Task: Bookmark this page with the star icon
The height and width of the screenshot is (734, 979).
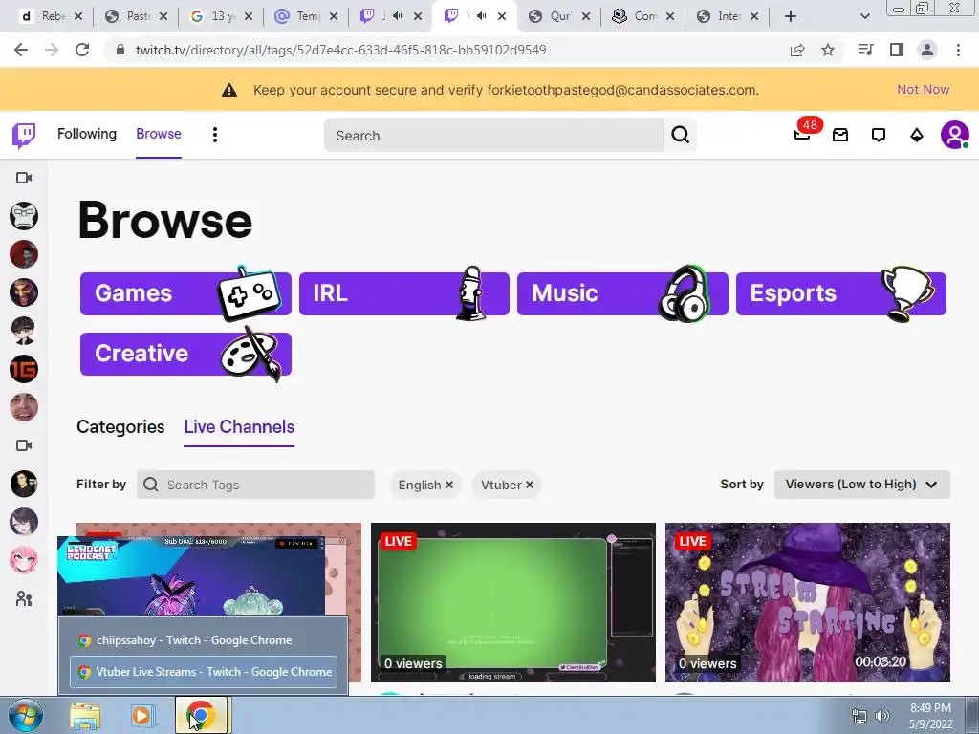Action: [828, 50]
